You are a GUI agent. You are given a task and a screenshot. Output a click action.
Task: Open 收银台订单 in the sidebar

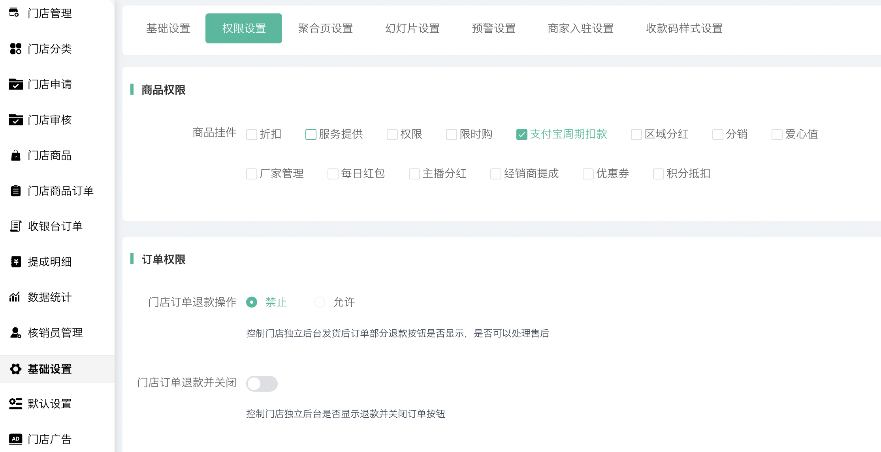[55, 226]
